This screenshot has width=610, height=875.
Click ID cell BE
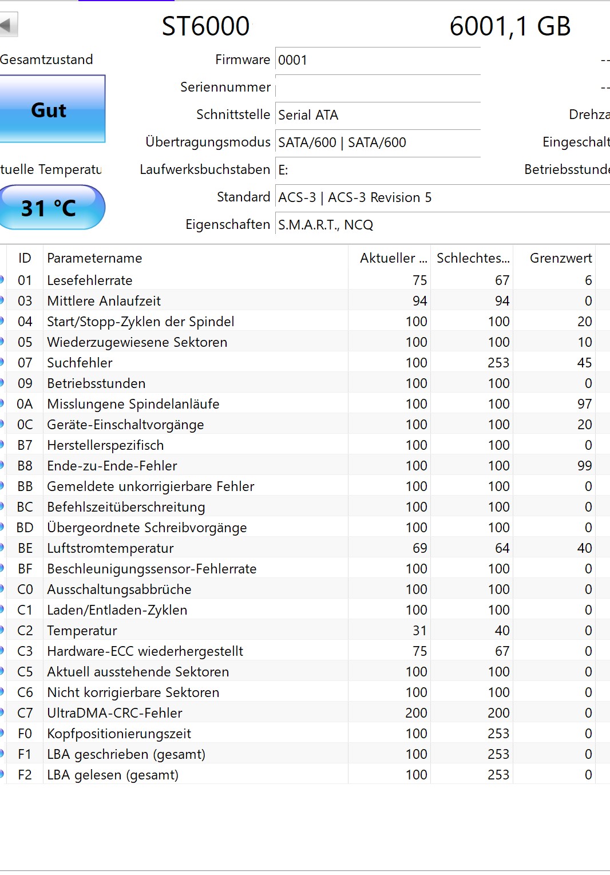(25, 548)
